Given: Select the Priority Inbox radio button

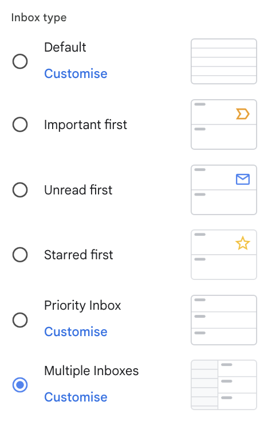Looking at the screenshot, I should pos(20,320).
